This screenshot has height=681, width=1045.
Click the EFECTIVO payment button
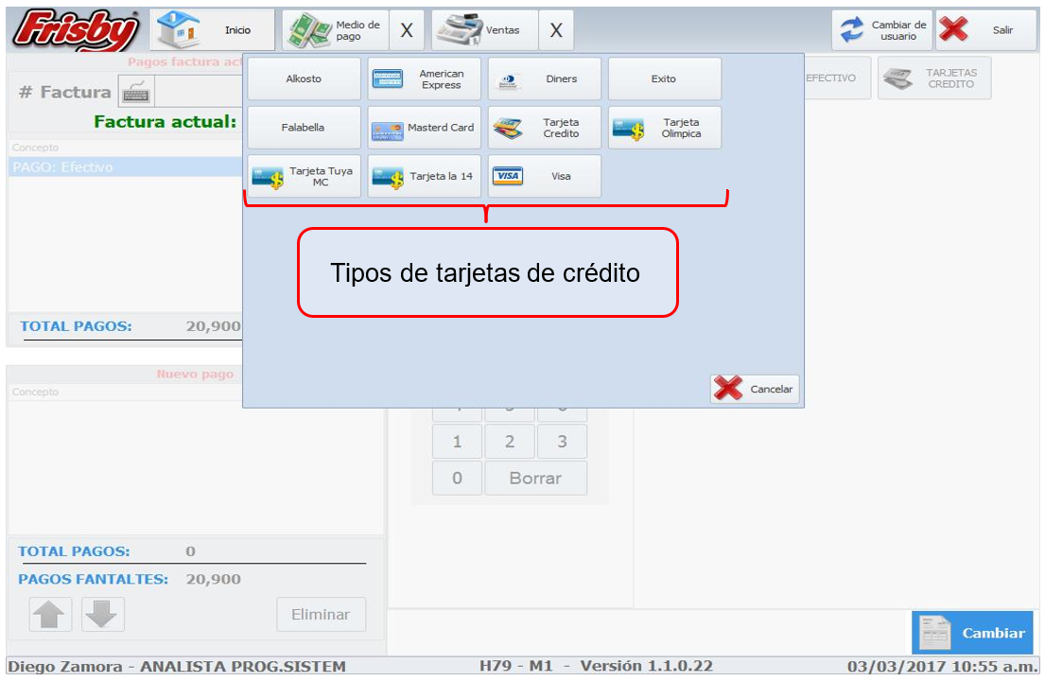(837, 78)
